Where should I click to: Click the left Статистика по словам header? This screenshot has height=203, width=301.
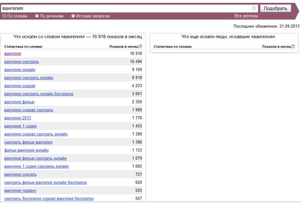(23, 46)
